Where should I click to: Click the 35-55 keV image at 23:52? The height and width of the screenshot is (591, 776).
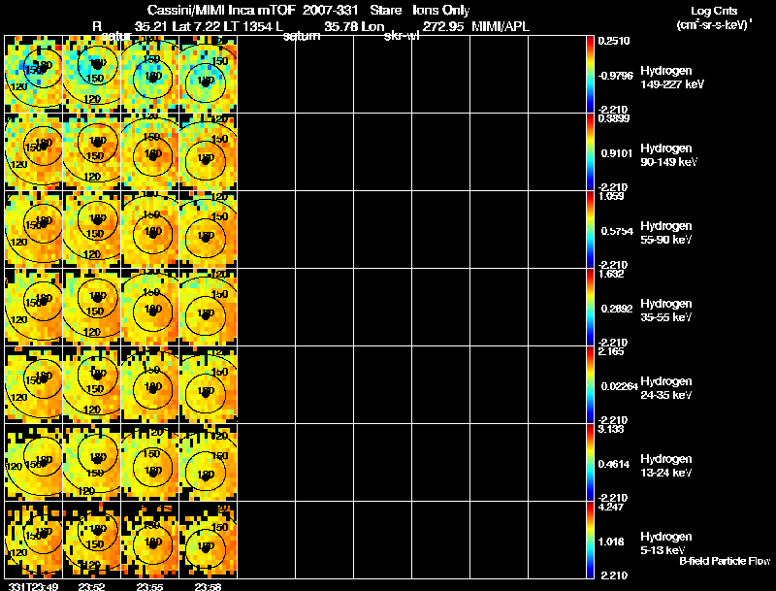pyautogui.click(x=91, y=308)
